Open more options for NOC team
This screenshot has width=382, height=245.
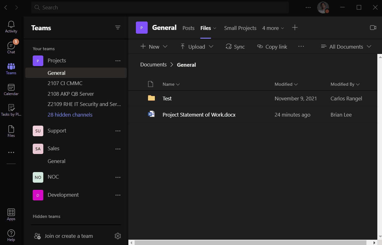coord(118,177)
